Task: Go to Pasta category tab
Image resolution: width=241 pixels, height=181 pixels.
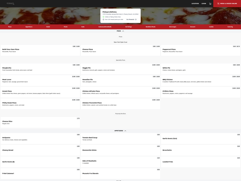Action: pos(66,27)
